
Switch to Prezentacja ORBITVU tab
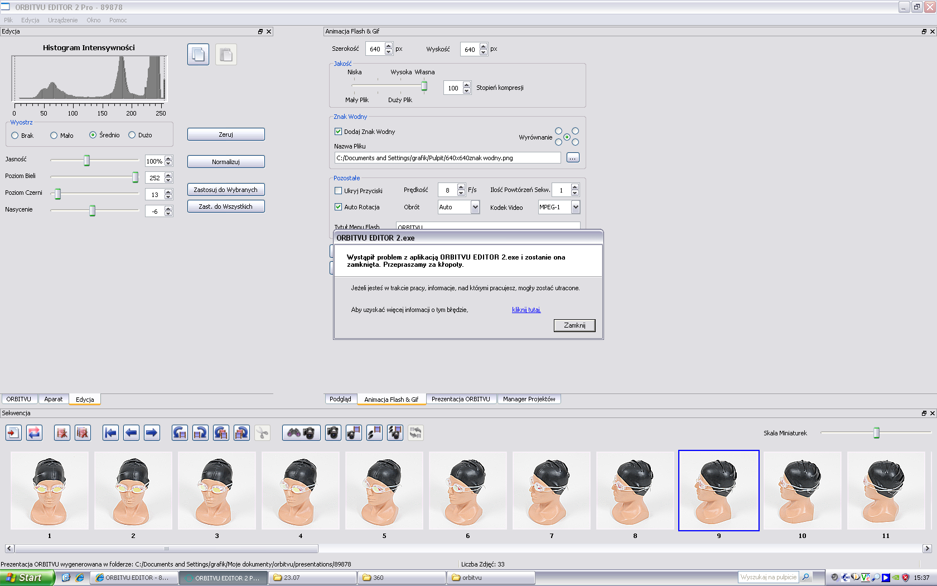(x=461, y=399)
